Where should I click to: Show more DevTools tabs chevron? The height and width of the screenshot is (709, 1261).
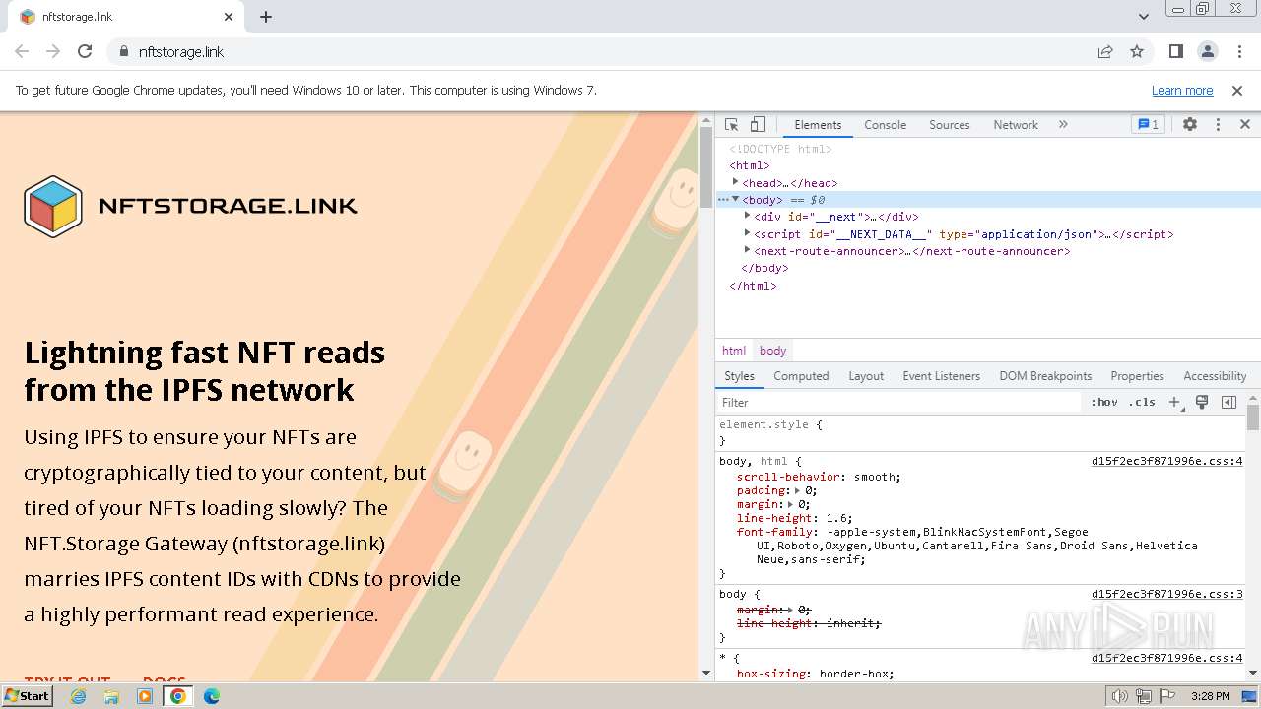(1063, 125)
